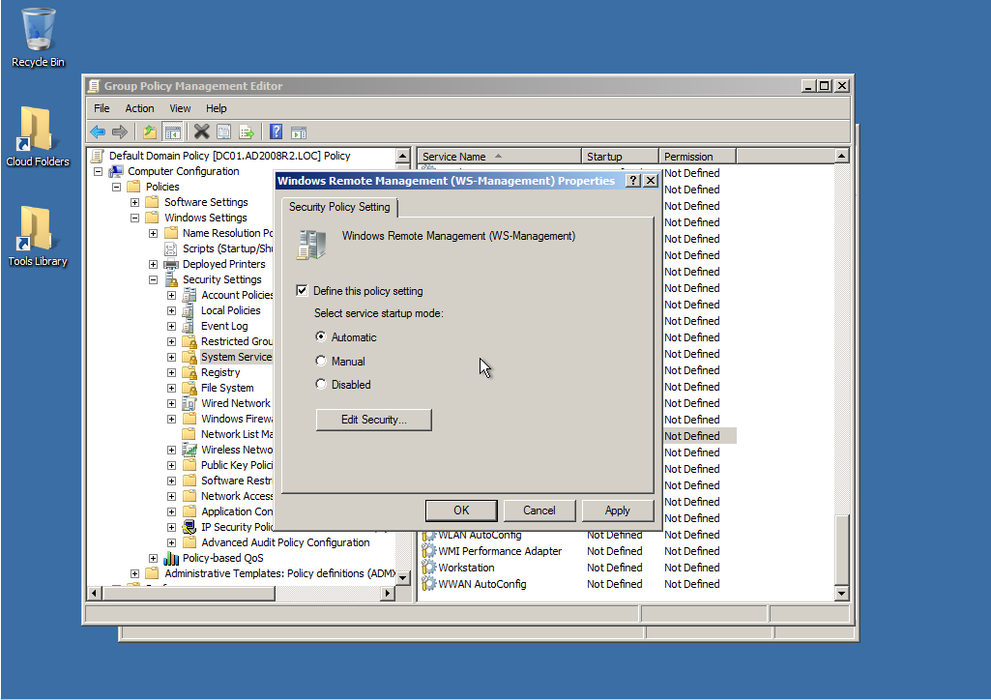
Task: Open the View menu
Action: tap(180, 108)
